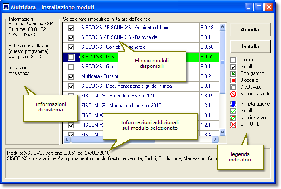Image resolution: width=281 pixels, height=189 pixels.
Task: Toggle checkbox for Banche dati module
Action: [x=71, y=38]
